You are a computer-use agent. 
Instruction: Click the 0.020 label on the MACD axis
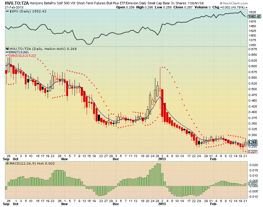(x=253, y=165)
